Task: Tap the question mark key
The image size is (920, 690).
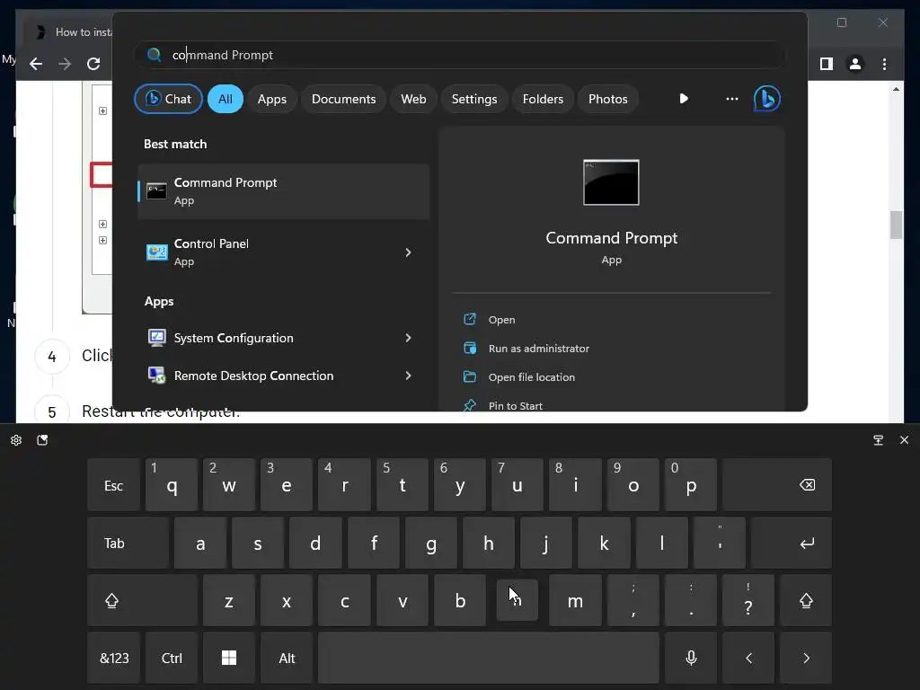Action: pos(748,601)
